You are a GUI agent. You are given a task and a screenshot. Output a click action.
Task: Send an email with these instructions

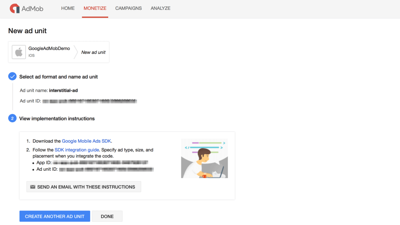coord(84,187)
